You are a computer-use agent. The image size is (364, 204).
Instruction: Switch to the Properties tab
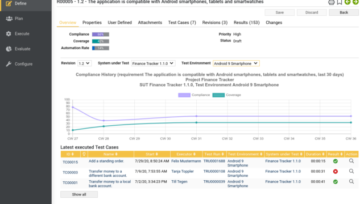coord(92,23)
